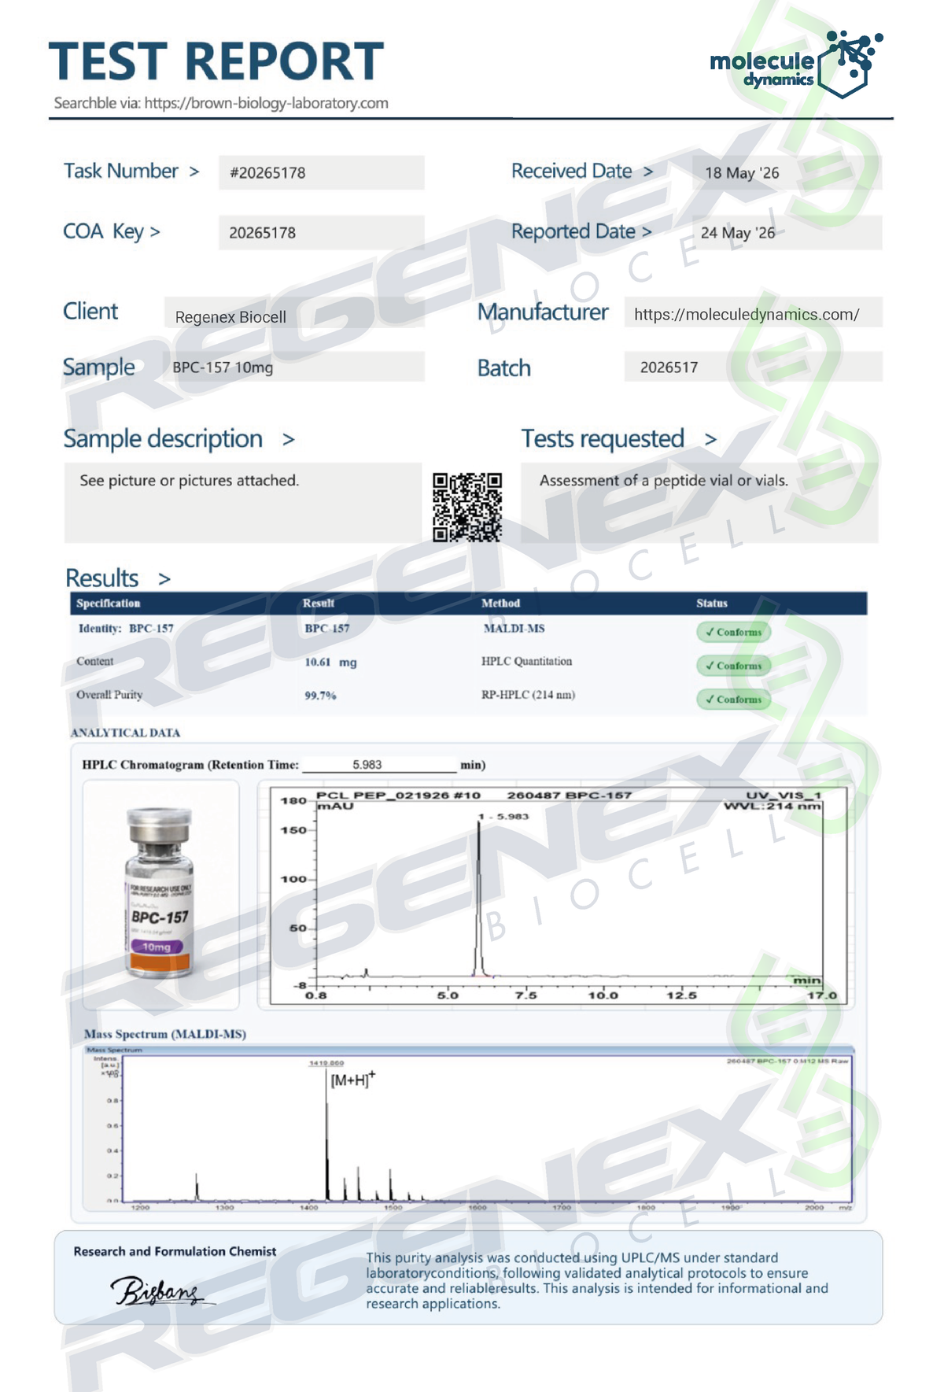Image resolution: width=944 pixels, height=1392 pixels.
Task: Click the ANALYTICAL DATA label
Action: pos(125,733)
